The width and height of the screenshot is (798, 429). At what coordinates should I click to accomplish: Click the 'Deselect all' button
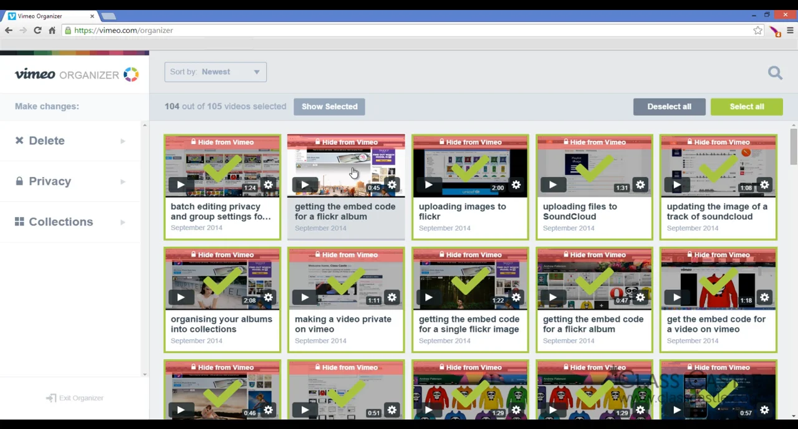(x=669, y=107)
